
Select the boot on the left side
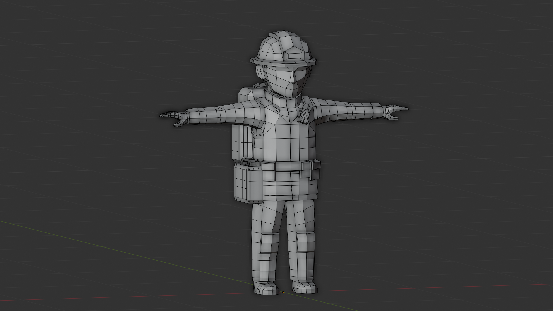265,288
